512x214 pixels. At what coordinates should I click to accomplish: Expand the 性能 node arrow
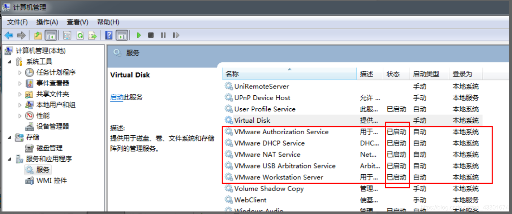pos(20,116)
